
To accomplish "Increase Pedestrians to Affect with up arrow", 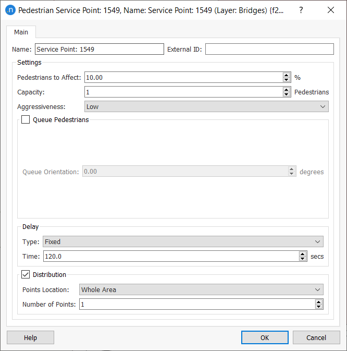I will (x=286, y=75).
